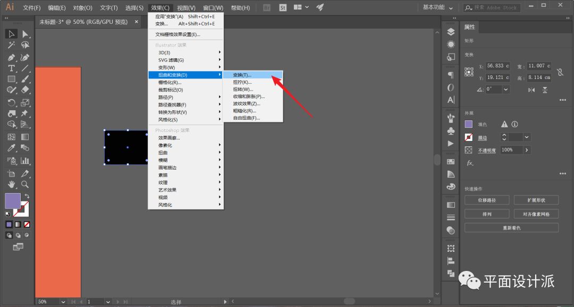
Task: Open Bridge via the Br icon
Action: [x=267, y=7]
